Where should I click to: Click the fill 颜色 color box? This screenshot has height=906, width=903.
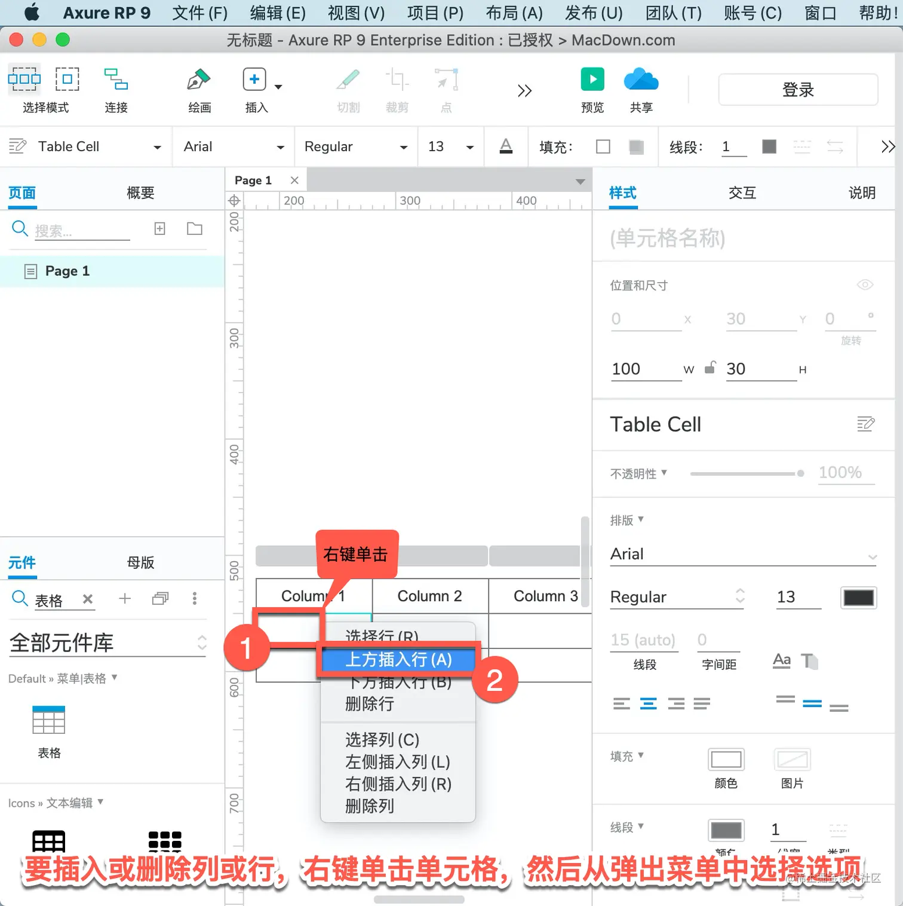tap(726, 760)
